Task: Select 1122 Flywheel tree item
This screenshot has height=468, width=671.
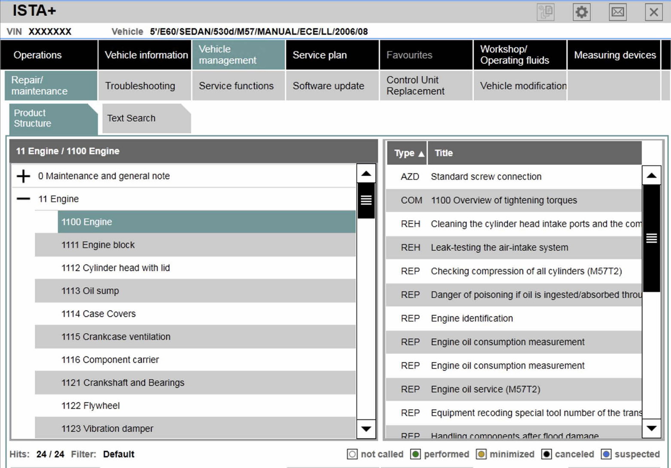Action: 195,406
